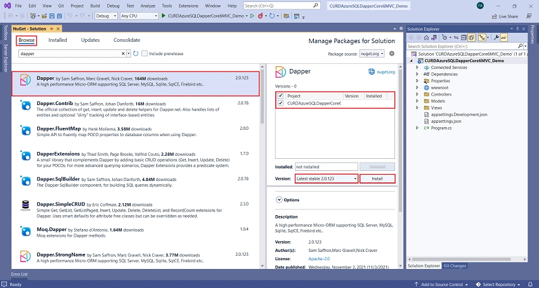Open the Extensions menu

pyautogui.click(x=188, y=6)
